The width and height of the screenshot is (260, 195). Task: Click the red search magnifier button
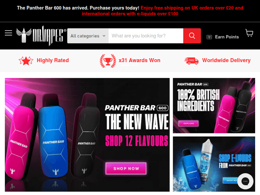click(x=192, y=36)
